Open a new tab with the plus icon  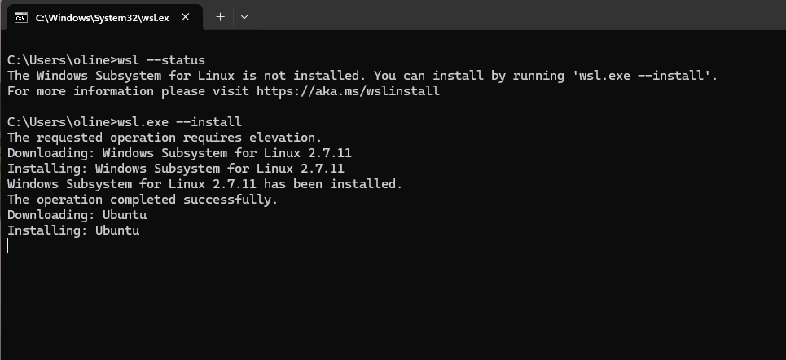220,17
